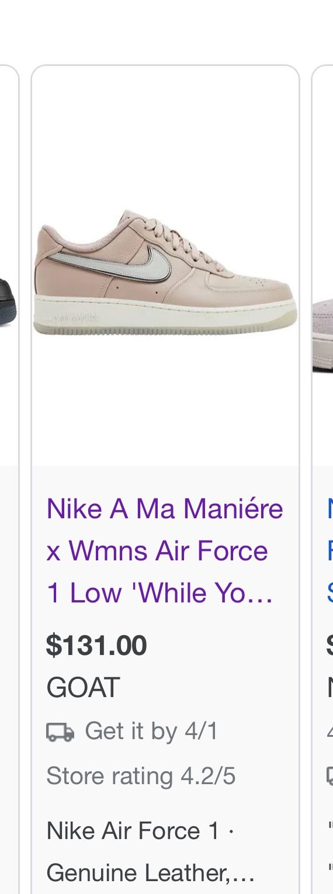Click the Get it by 4/1 delivery text

coord(151,732)
